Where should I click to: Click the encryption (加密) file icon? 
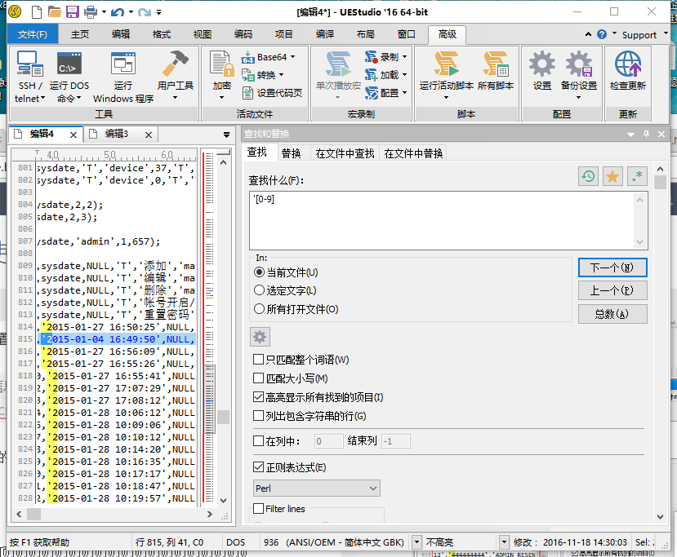(221, 64)
